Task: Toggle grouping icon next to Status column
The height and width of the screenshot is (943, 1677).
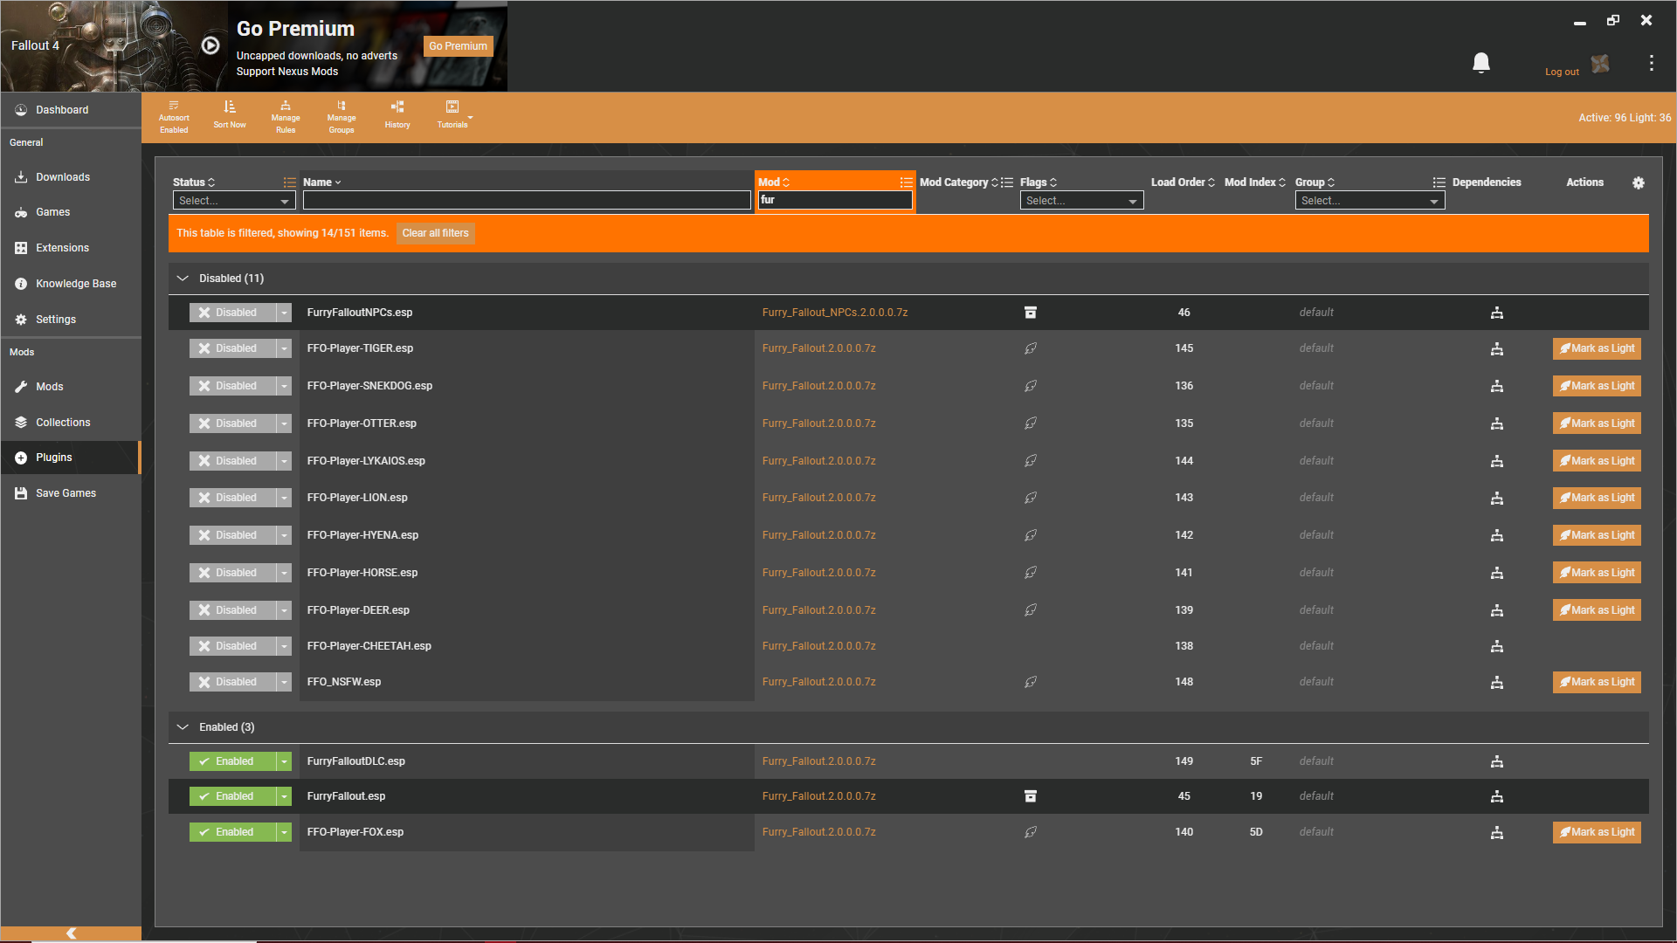Action: coord(289,182)
